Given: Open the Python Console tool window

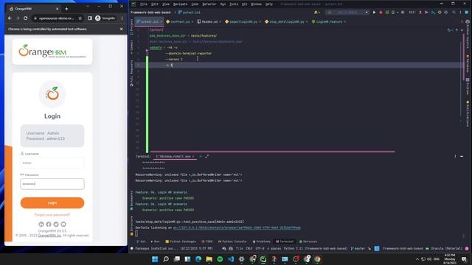Looking at the screenshot, I should (x=232, y=241).
